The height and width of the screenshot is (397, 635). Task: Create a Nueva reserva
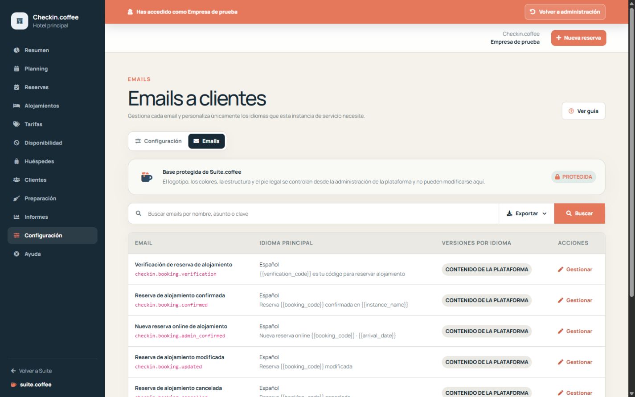point(578,38)
